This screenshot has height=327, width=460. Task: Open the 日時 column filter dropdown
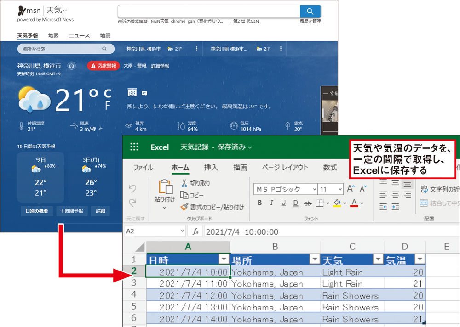[x=224, y=259]
